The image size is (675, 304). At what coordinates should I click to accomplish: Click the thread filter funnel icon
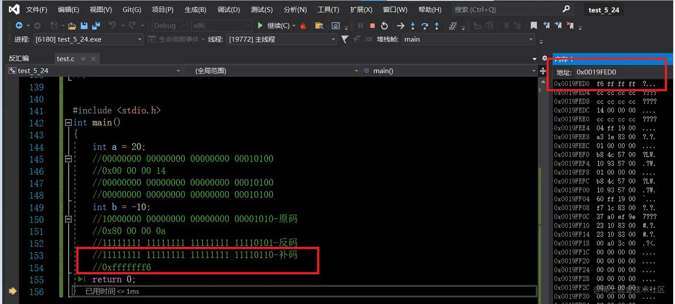[x=345, y=39]
